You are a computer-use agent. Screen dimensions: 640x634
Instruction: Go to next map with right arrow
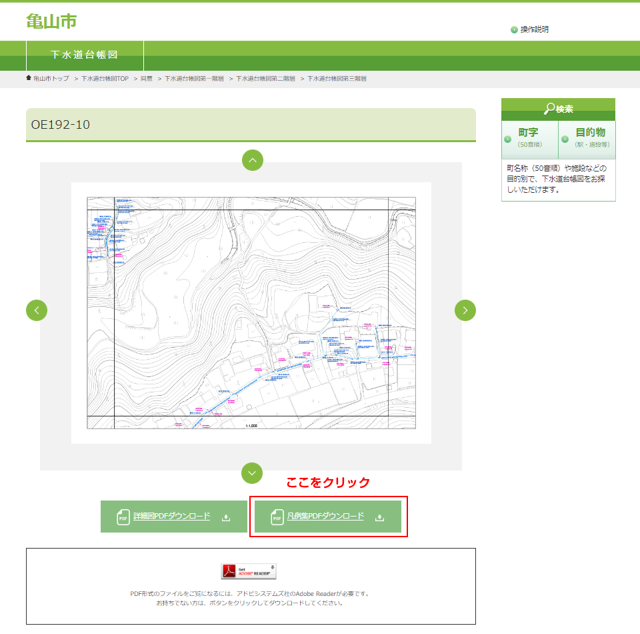click(x=465, y=310)
